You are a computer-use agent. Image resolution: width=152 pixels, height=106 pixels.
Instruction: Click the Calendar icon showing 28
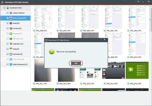(x=11, y=44)
